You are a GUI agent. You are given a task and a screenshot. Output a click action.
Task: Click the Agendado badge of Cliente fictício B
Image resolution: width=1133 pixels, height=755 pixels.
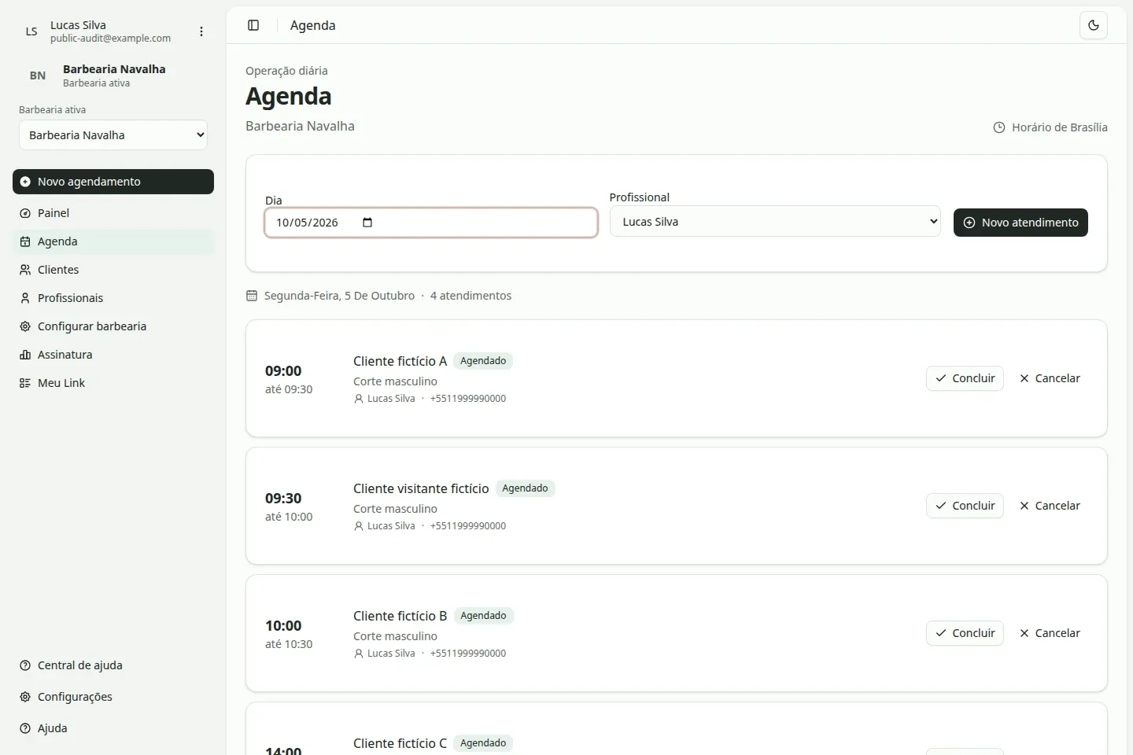click(483, 616)
